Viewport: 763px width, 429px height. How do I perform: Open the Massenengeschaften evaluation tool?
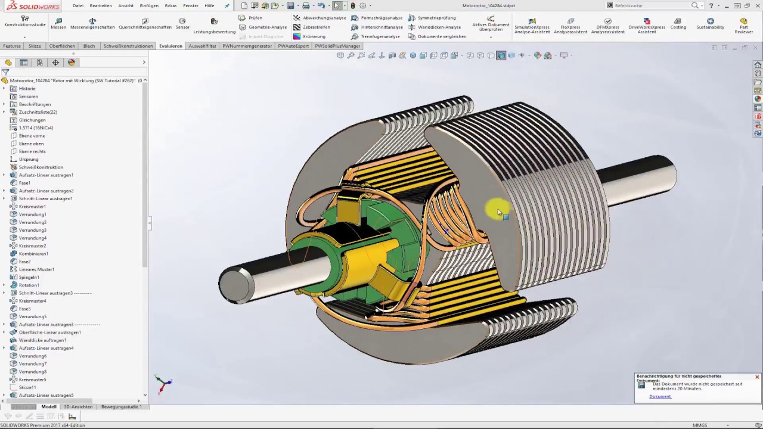pyautogui.click(x=92, y=25)
